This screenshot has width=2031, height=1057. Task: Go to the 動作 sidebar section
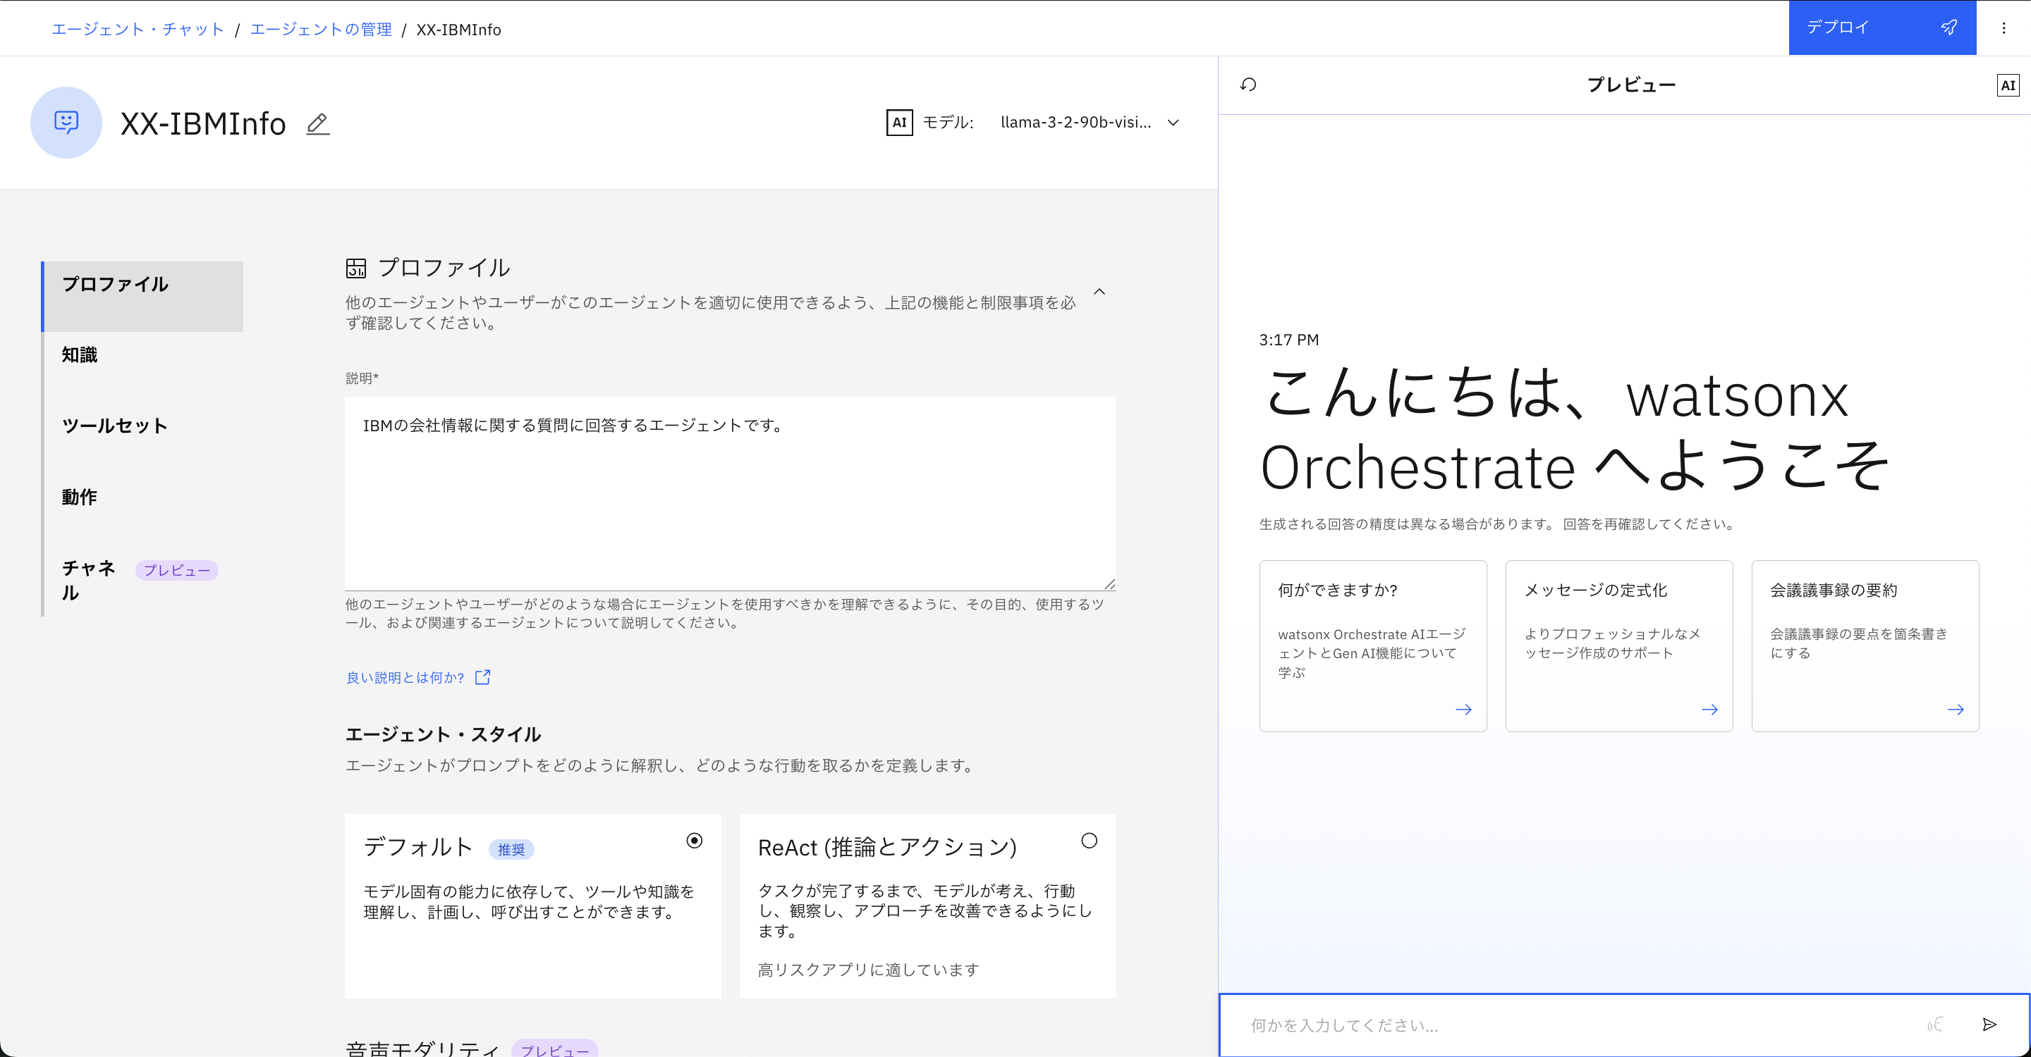click(x=80, y=497)
